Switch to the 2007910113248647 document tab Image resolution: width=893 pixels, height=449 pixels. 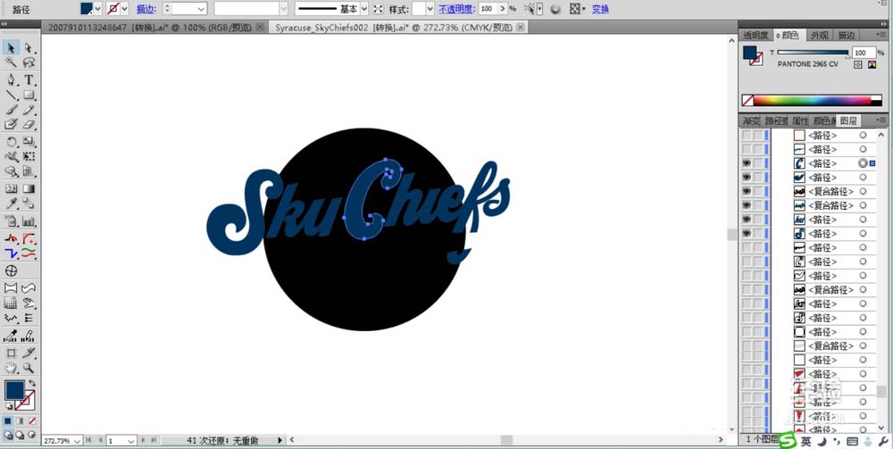pos(148,28)
